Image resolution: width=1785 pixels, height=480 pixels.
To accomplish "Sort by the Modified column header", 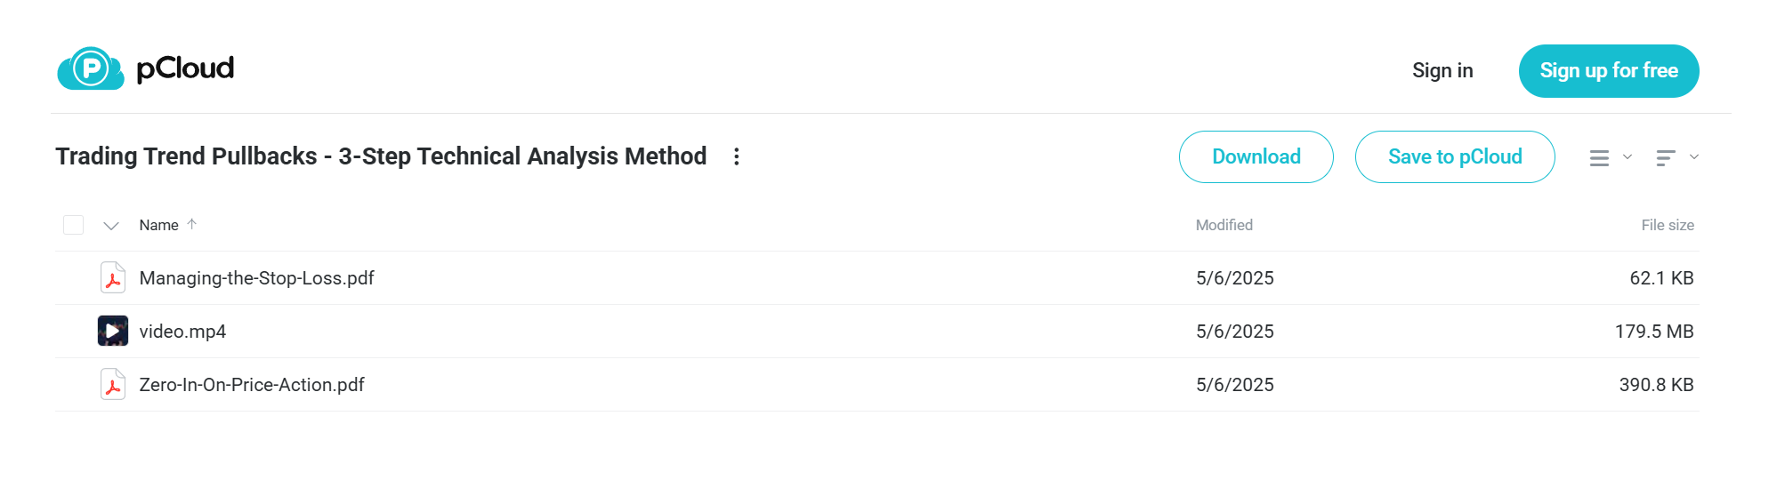I will point(1224,226).
